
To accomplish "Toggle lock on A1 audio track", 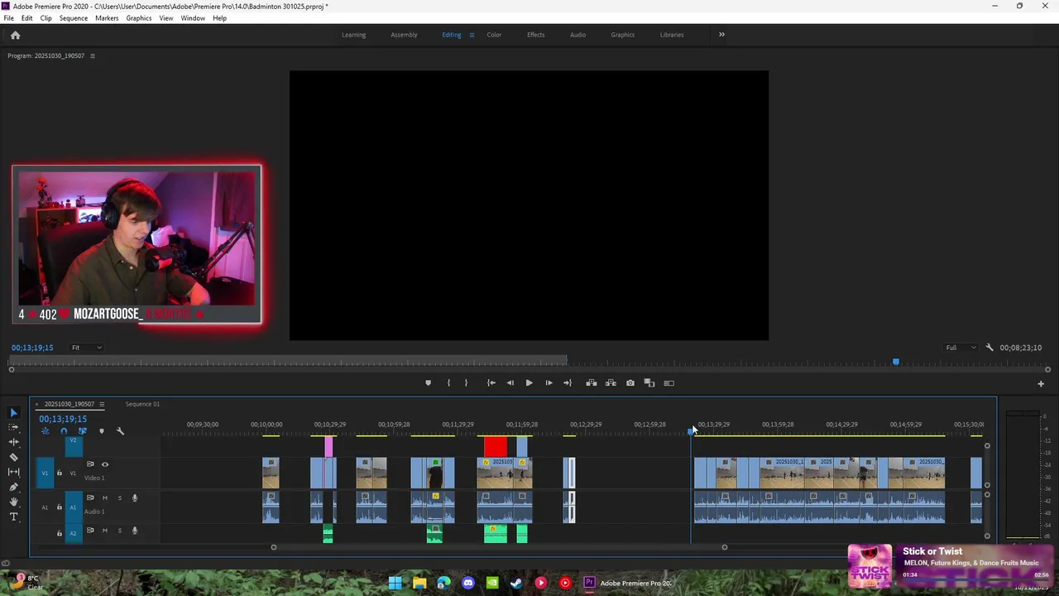I will pyautogui.click(x=59, y=507).
